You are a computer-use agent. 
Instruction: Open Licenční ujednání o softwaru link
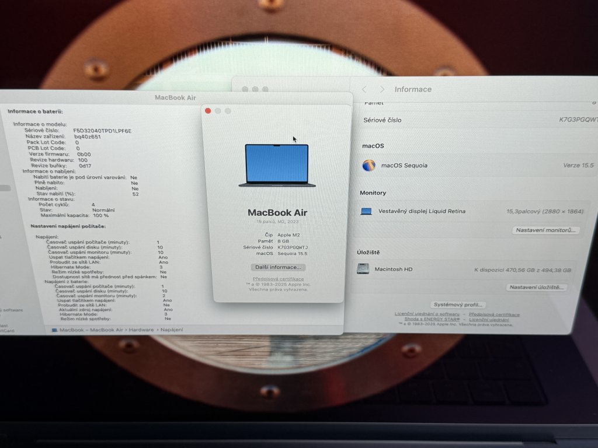427,314
